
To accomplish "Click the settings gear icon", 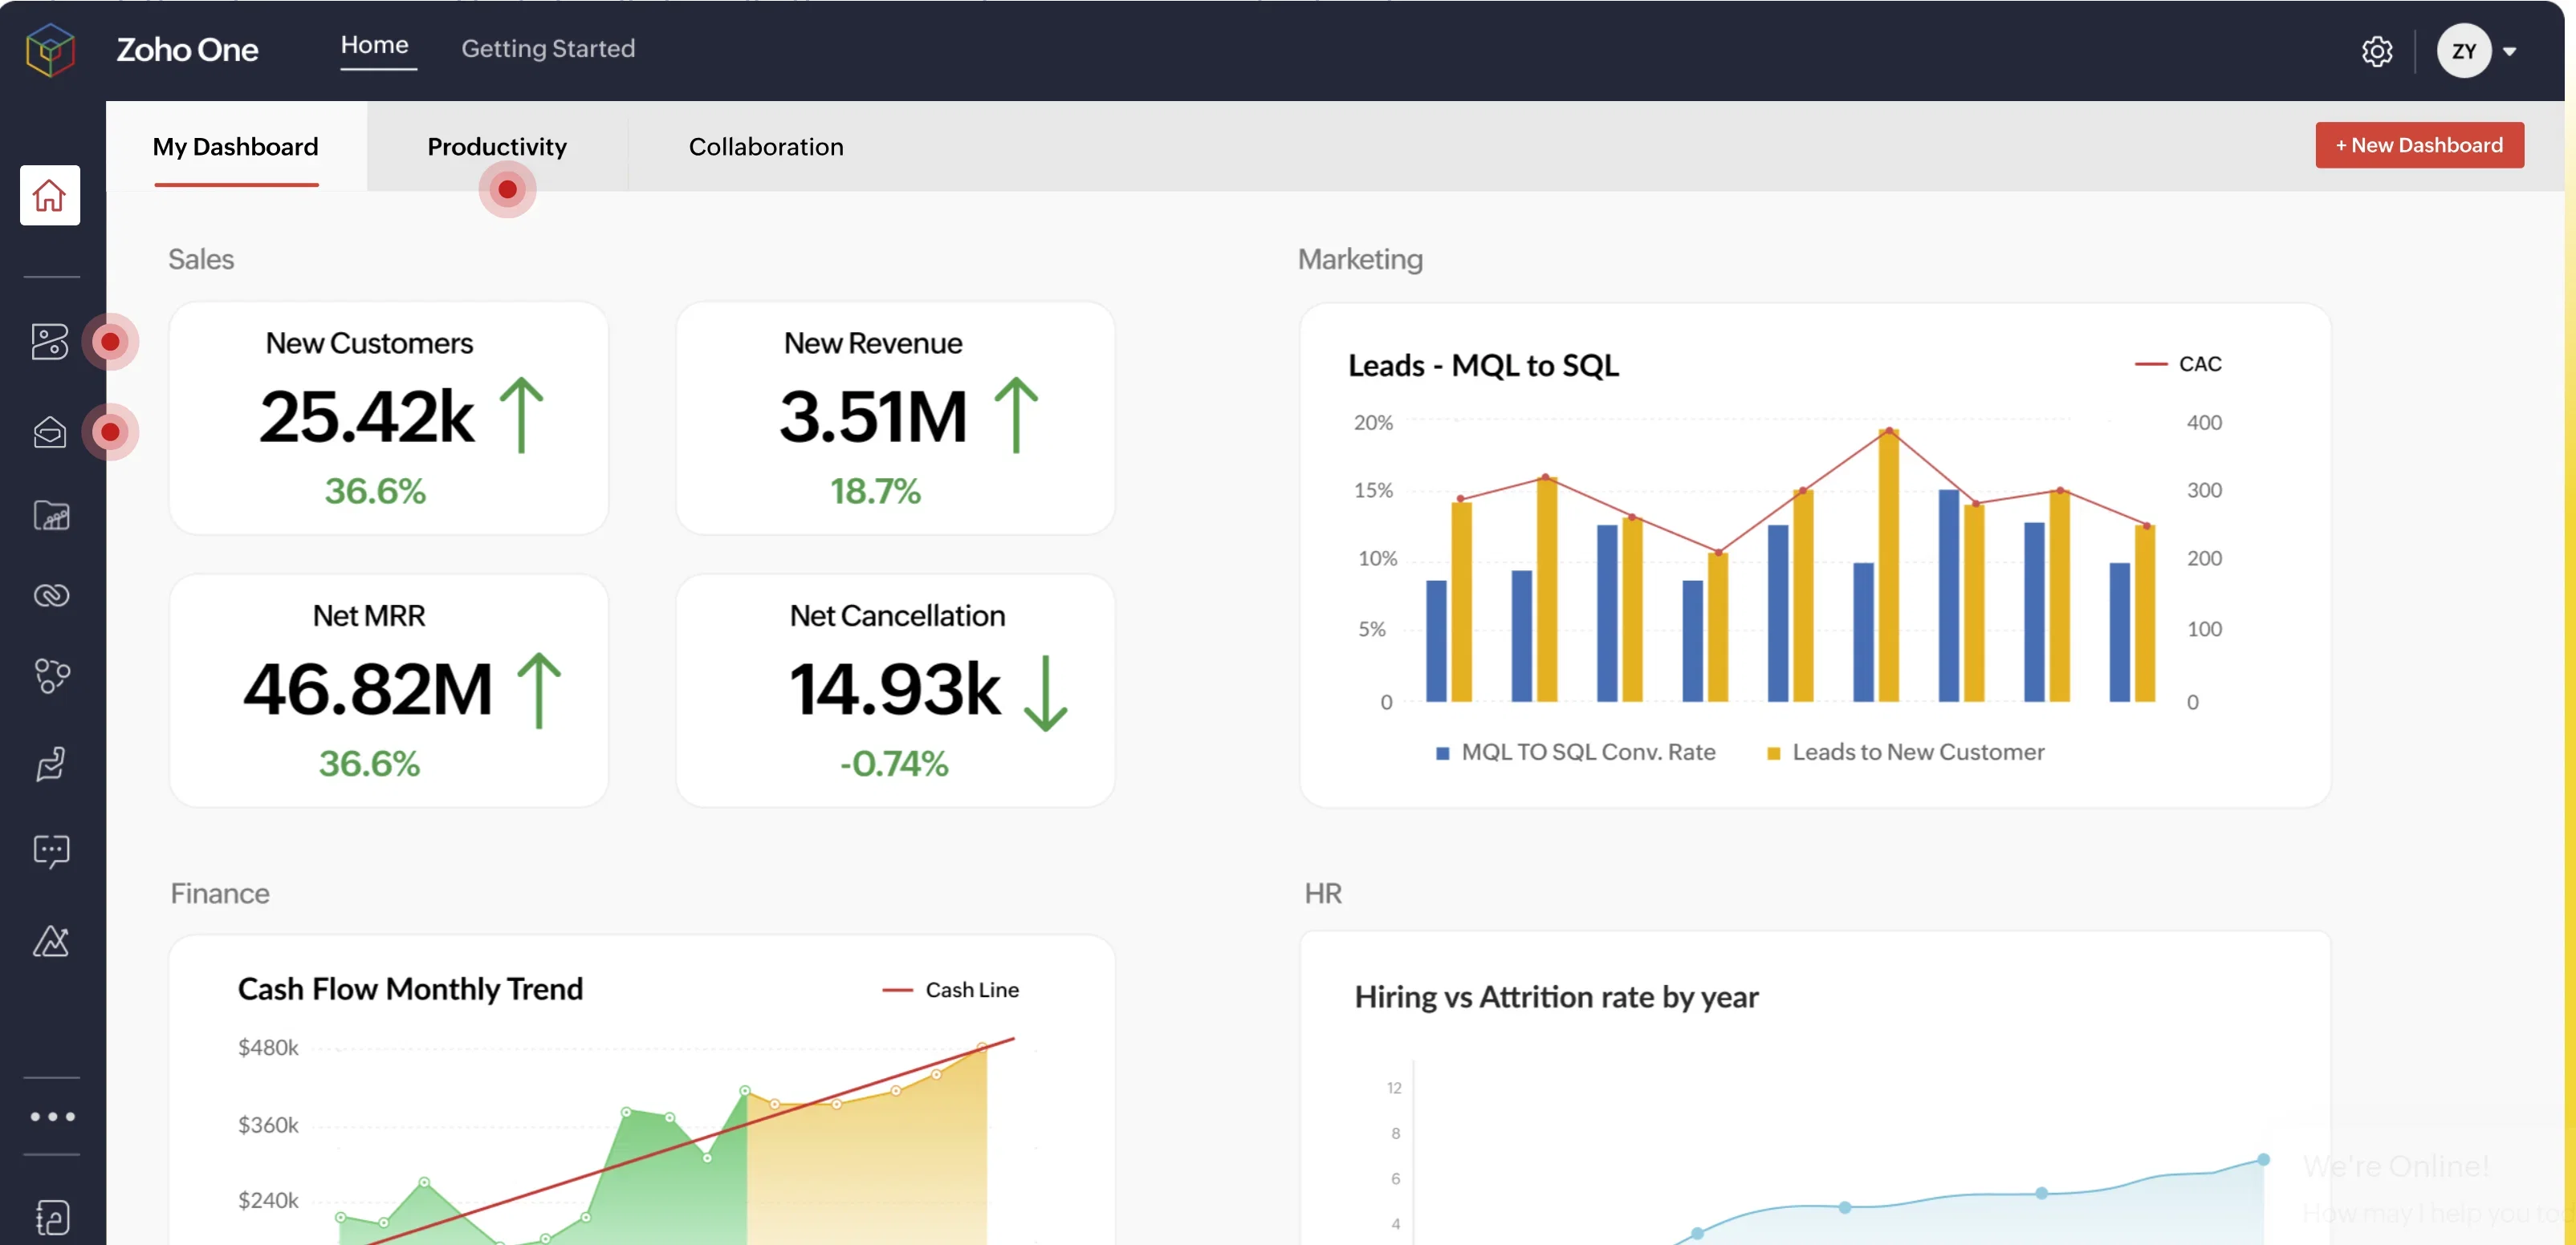I will 2377,51.
